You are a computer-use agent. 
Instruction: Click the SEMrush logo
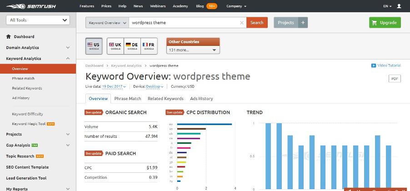coord(31,6)
